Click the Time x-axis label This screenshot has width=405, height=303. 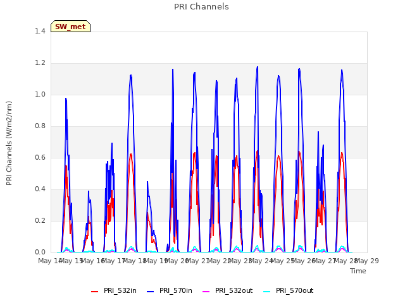tap(358, 271)
